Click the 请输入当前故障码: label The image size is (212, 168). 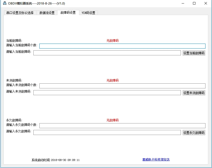[x=19, y=52]
